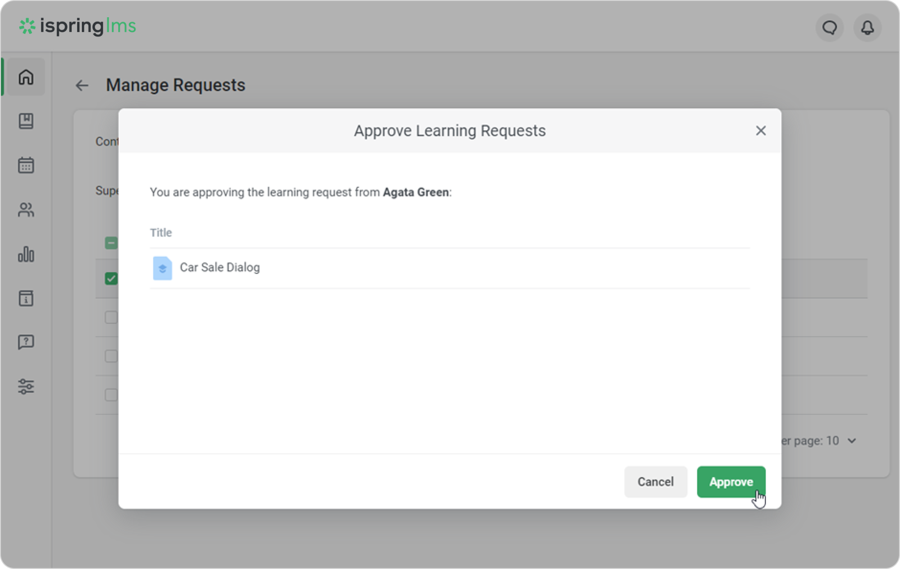Select the Car Sale Dialog row
Viewport: 900px width, 569px height.
pyautogui.click(x=220, y=268)
